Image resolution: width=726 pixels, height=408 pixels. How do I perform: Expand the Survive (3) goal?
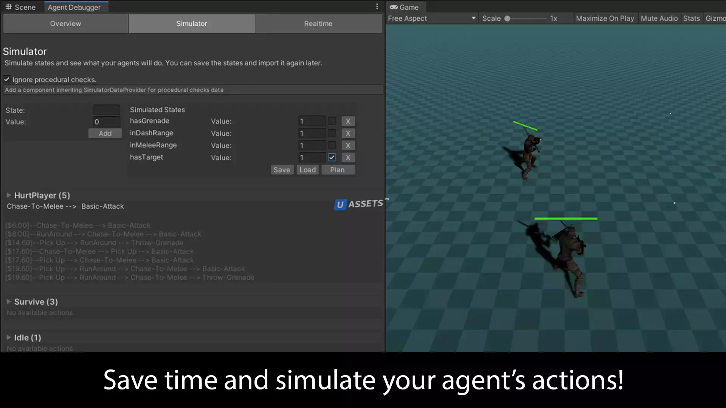pos(9,301)
